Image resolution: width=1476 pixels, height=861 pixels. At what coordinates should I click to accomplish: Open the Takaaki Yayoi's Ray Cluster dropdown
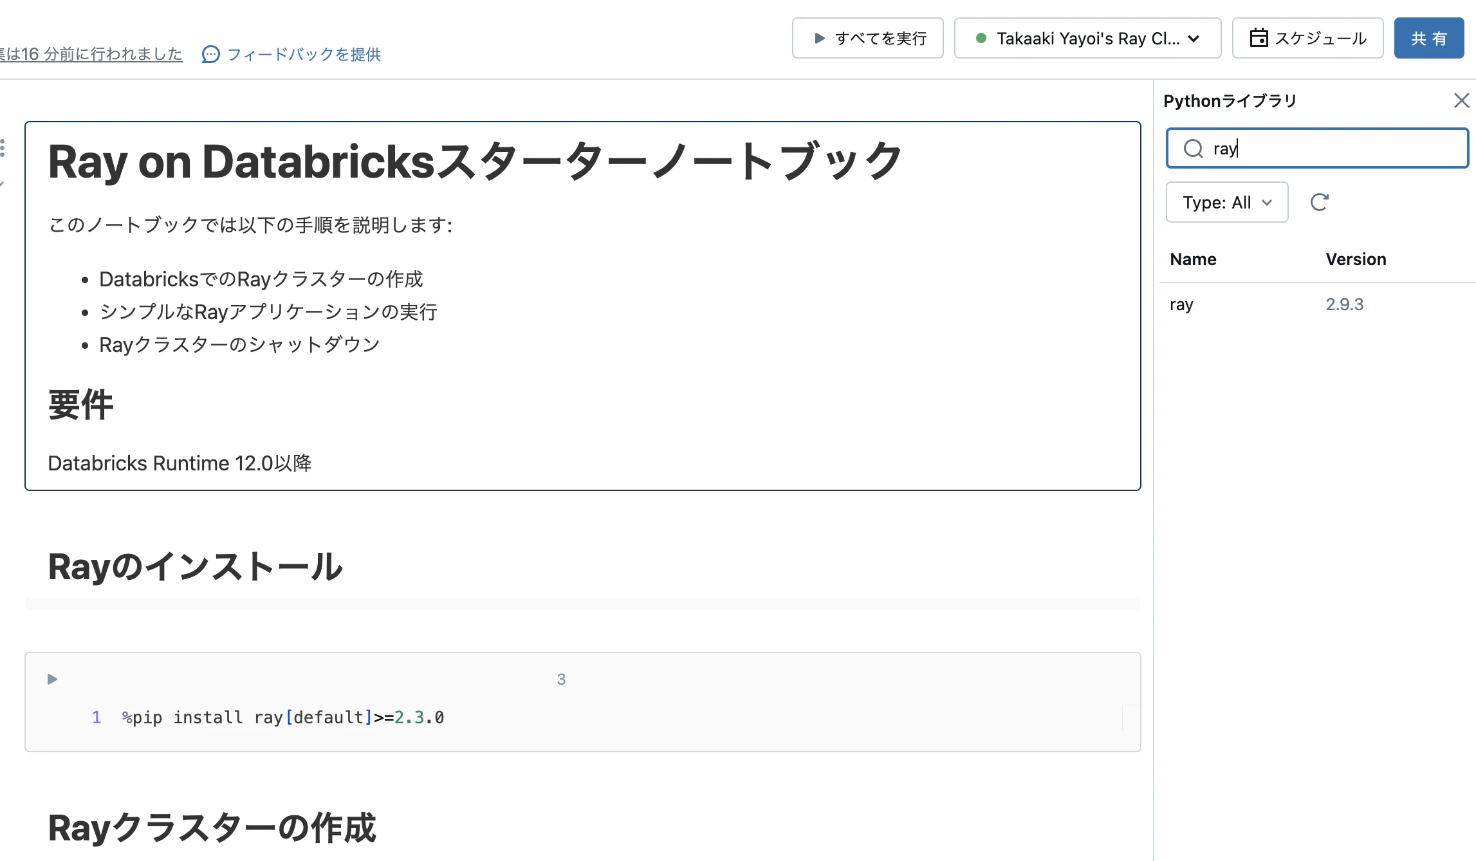coord(1087,39)
